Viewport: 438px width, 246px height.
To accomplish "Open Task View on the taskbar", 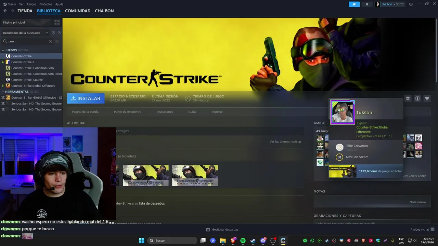I will pos(203,241).
